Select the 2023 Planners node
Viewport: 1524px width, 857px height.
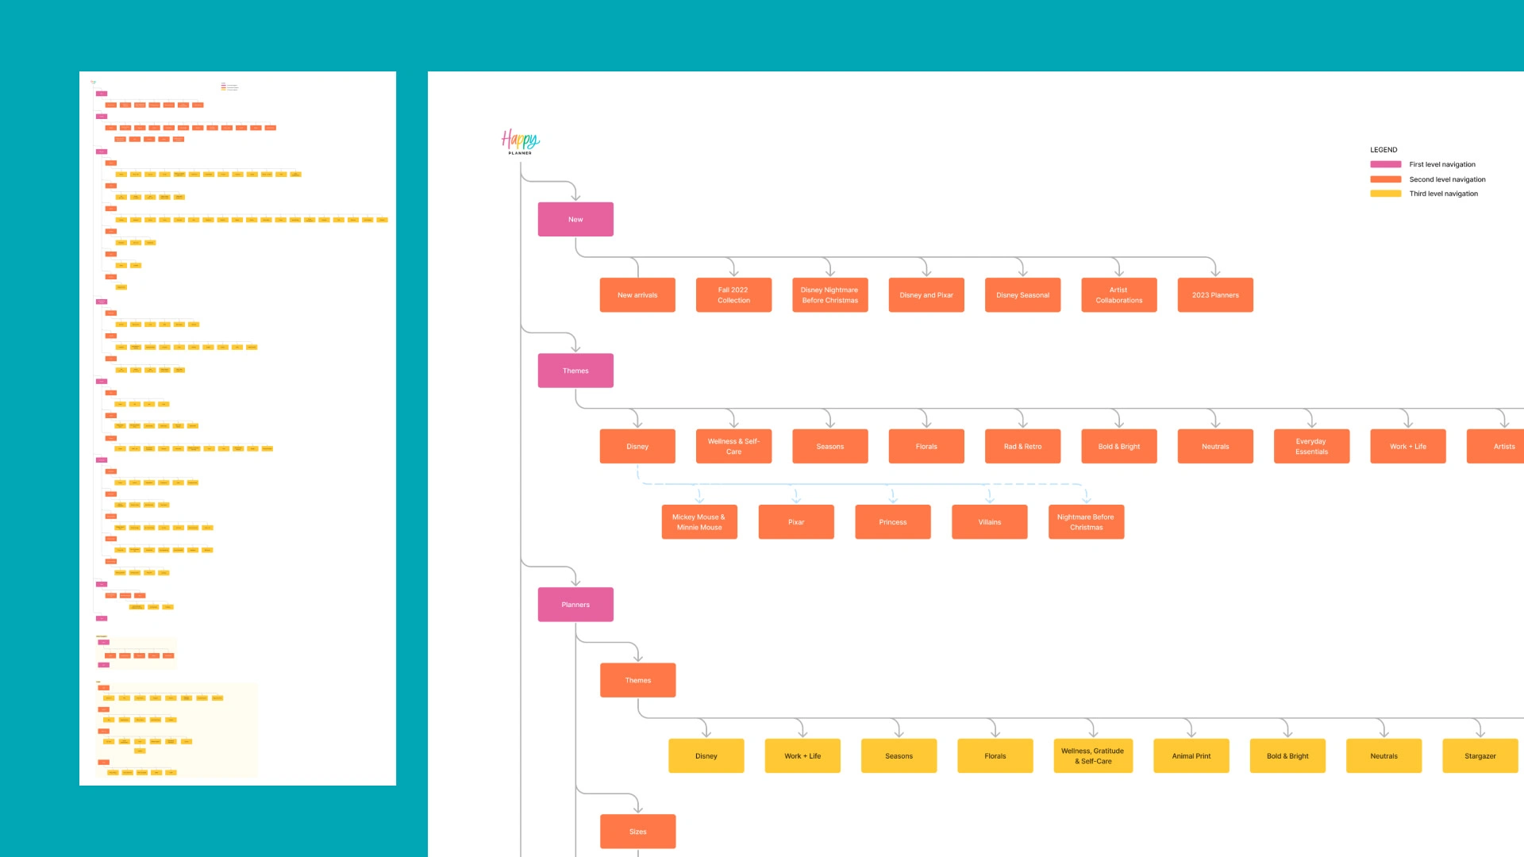click(x=1215, y=295)
